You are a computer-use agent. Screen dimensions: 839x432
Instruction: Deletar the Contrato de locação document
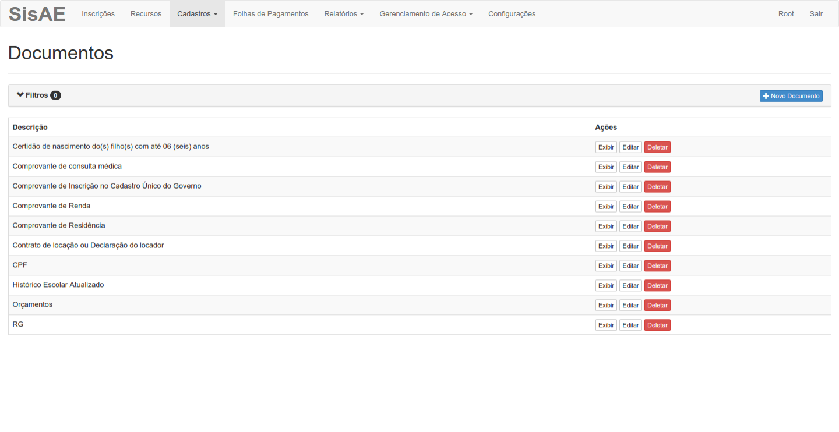point(657,246)
